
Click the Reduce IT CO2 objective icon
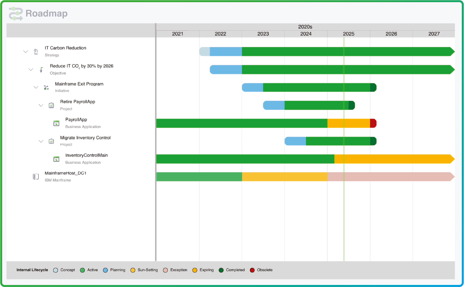tap(41, 70)
